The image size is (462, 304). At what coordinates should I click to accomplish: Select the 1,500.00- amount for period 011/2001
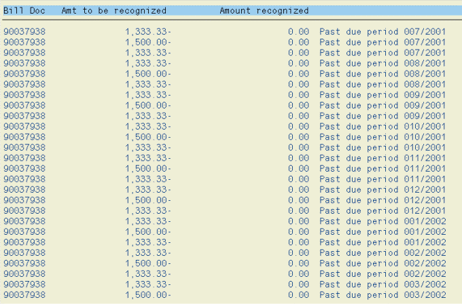point(148,168)
